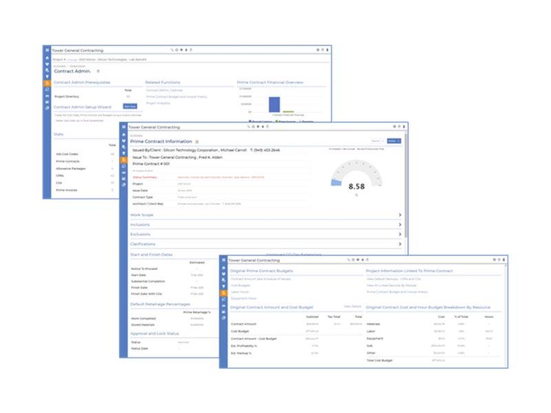
Task: Click Architect / Client Rep field label
Action: pos(148,204)
